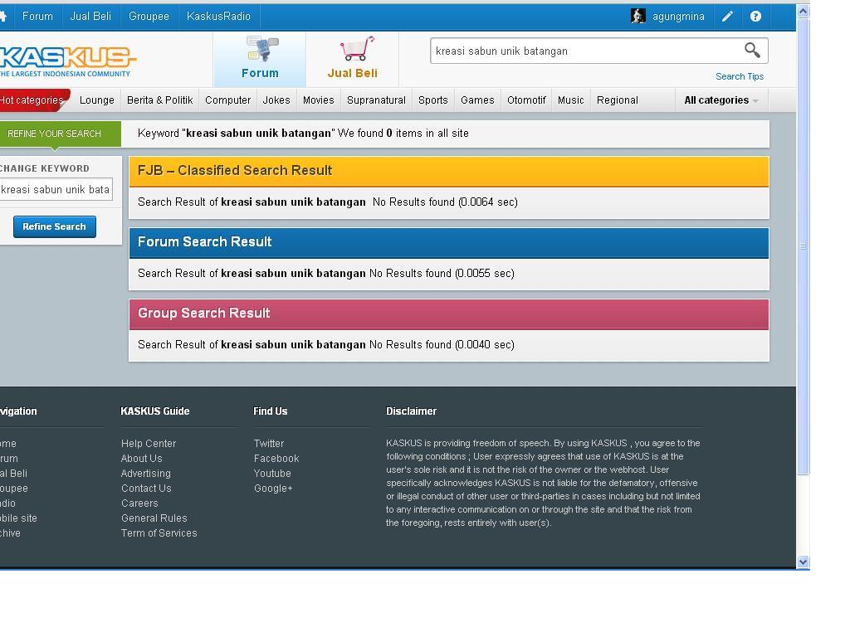This screenshot has height=637, width=850.
Task: Click the Refine Search button
Action: pyautogui.click(x=55, y=226)
